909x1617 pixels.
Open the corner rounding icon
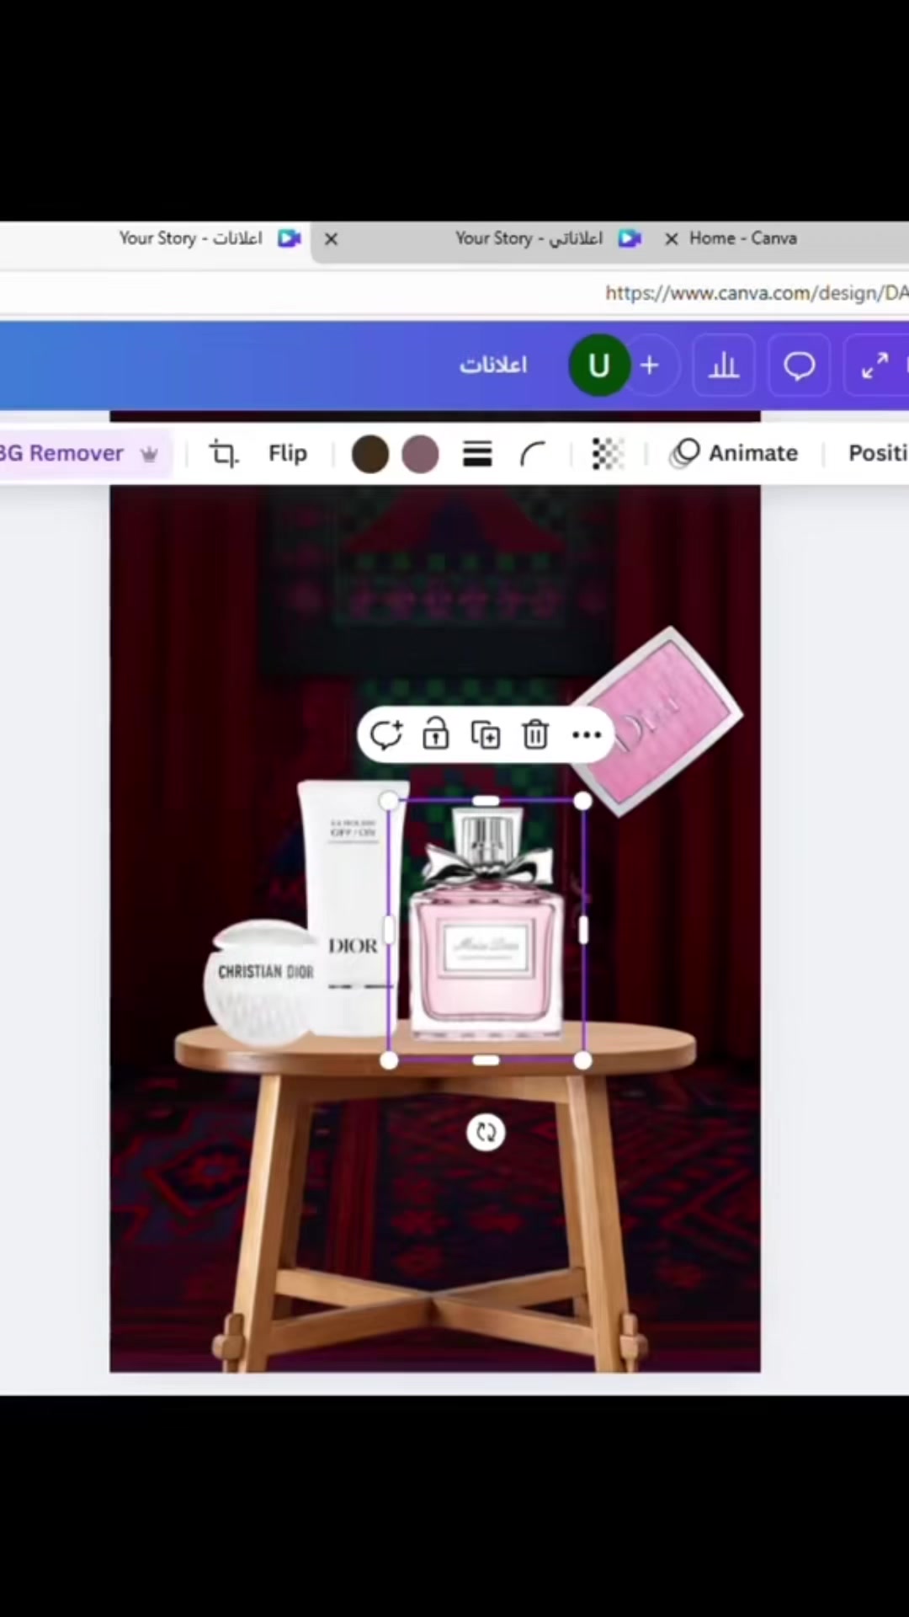pyautogui.click(x=533, y=455)
